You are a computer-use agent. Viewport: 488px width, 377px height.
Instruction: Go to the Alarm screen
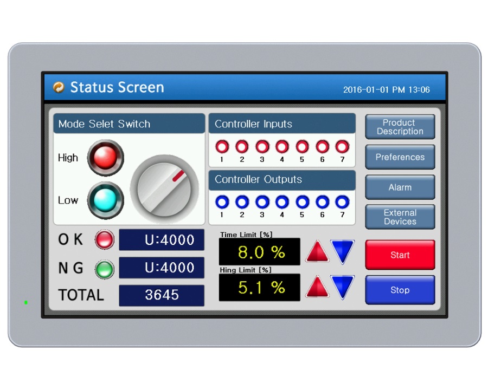(x=400, y=187)
